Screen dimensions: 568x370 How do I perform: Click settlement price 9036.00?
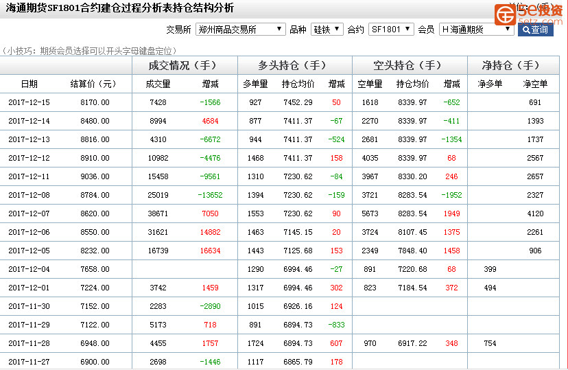(95, 176)
